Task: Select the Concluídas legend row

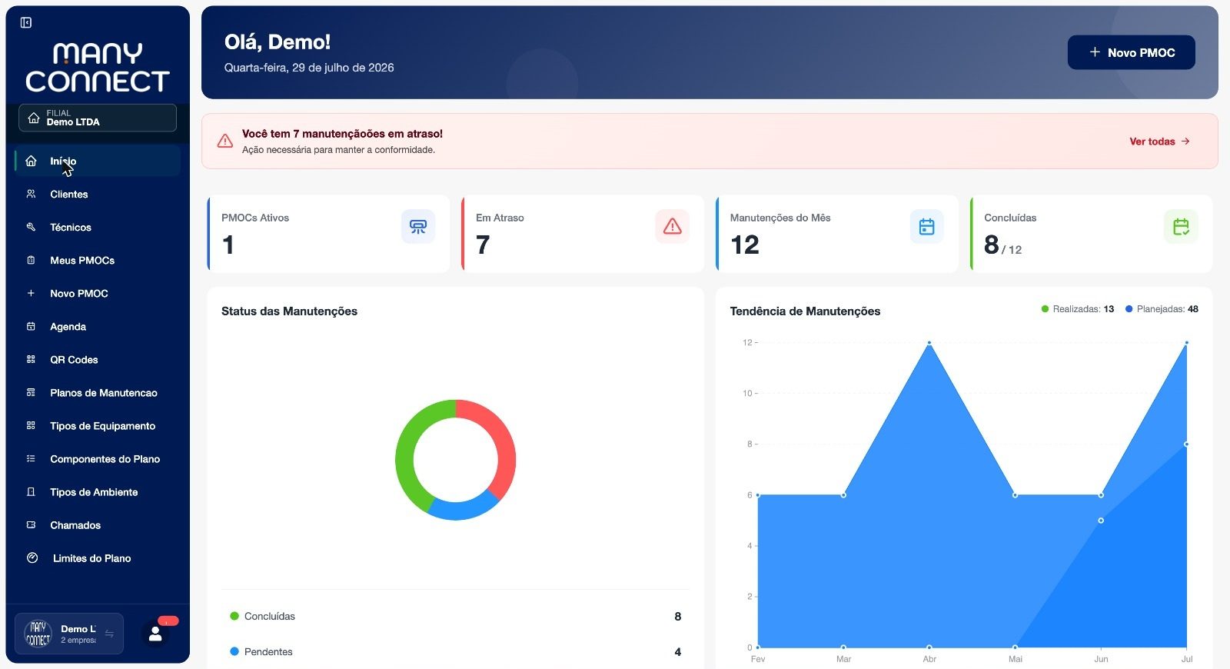Action: [456, 616]
